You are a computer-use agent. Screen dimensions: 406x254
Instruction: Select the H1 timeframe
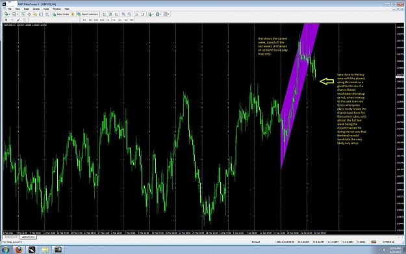[x=108, y=20]
